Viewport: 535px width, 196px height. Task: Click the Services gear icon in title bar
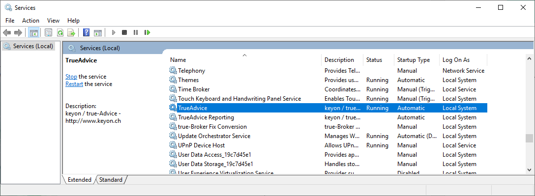[8, 7]
